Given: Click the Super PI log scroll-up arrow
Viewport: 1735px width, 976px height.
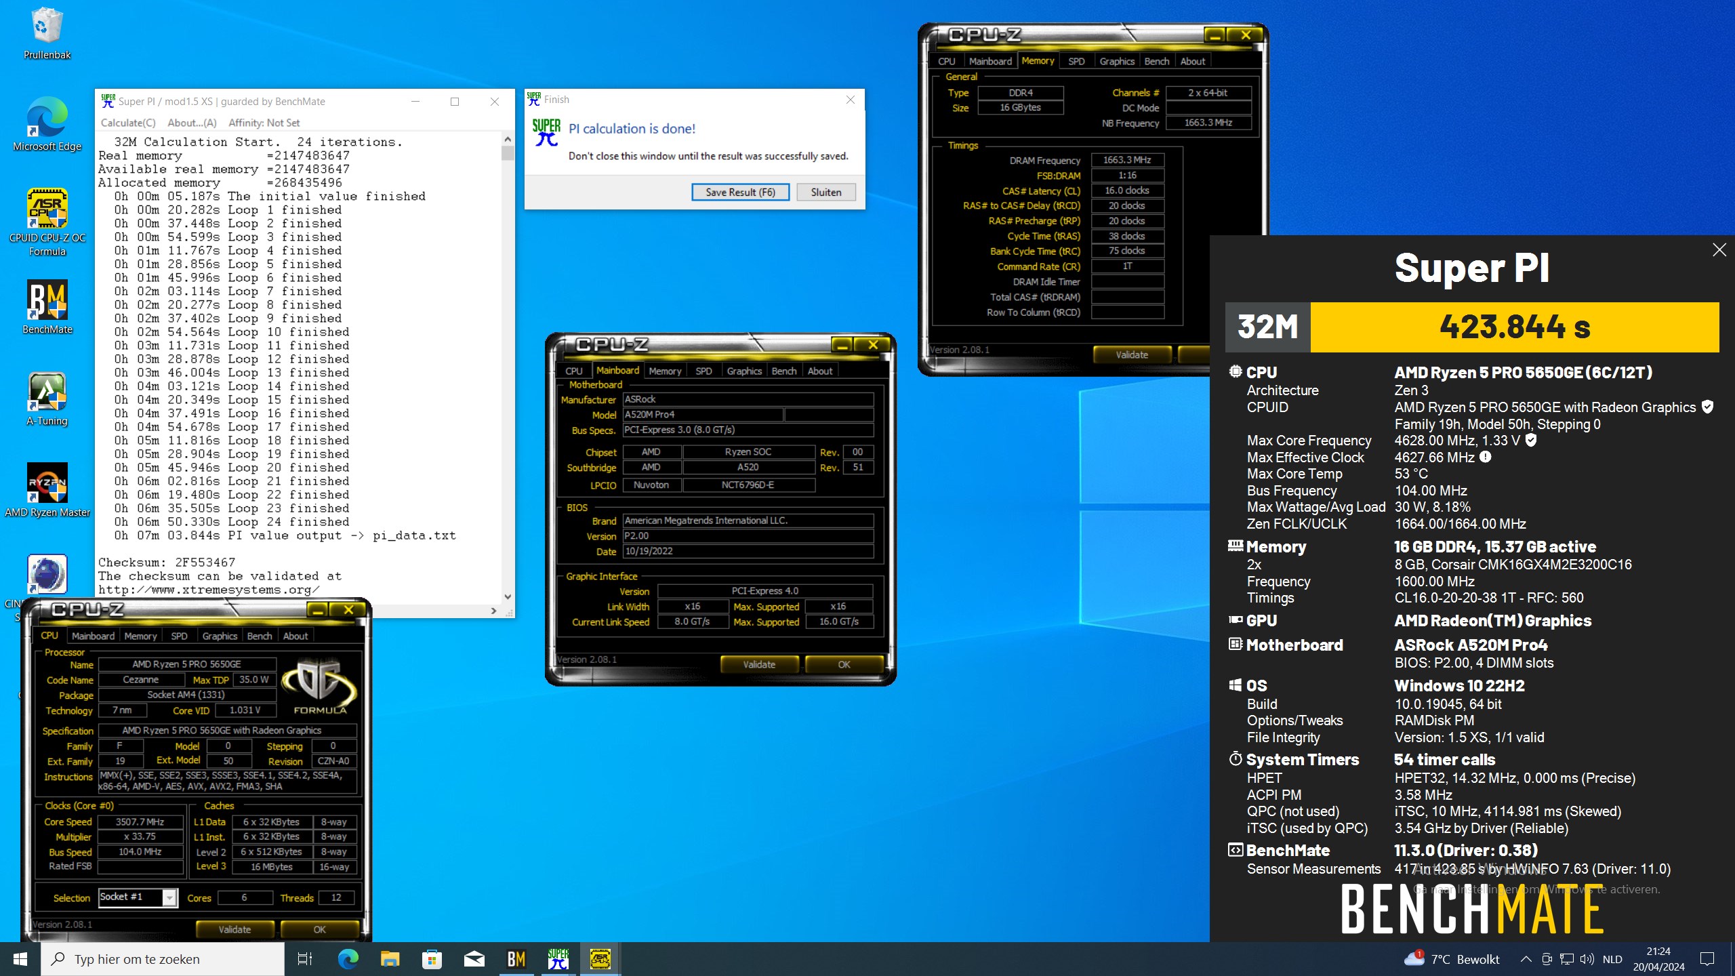Looking at the screenshot, I should (x=508, y=139).
